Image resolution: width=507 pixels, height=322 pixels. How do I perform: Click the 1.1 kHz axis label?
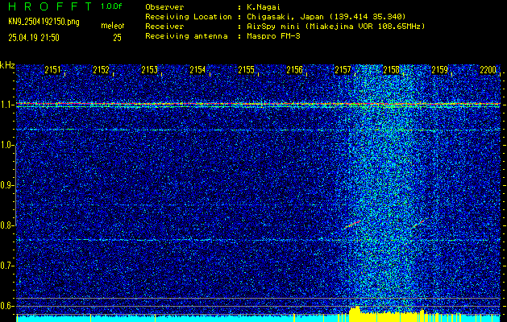click(6, 105)
